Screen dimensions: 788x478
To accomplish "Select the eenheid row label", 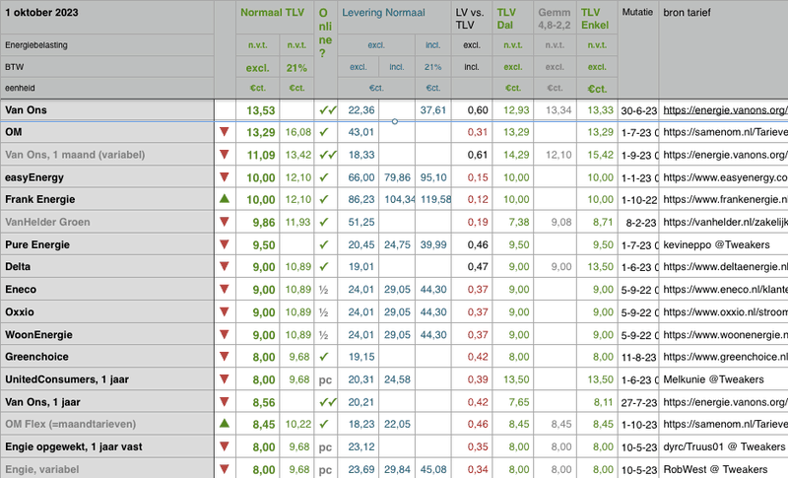I will click(x=107, y=88).
